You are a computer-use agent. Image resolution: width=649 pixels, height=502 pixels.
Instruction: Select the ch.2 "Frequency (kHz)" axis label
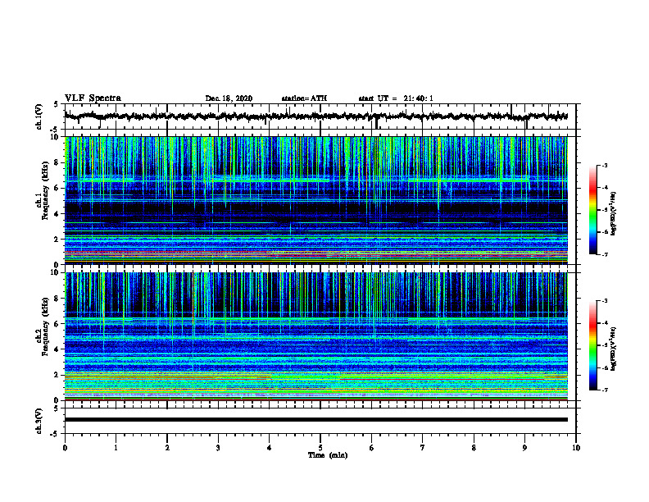[x=45, y=326]
